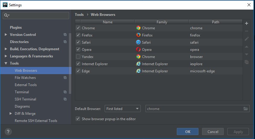Viewport: 255px width, 139px height.
Task: Click the Chrome icon in the Yandex row
Action: pyautogui.click(x=138, y=56)
